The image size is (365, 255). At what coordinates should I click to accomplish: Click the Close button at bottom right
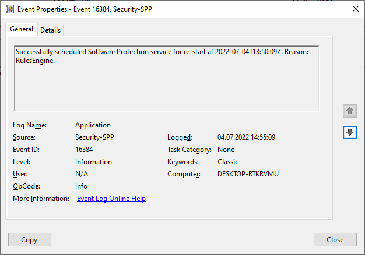(335, 240)
